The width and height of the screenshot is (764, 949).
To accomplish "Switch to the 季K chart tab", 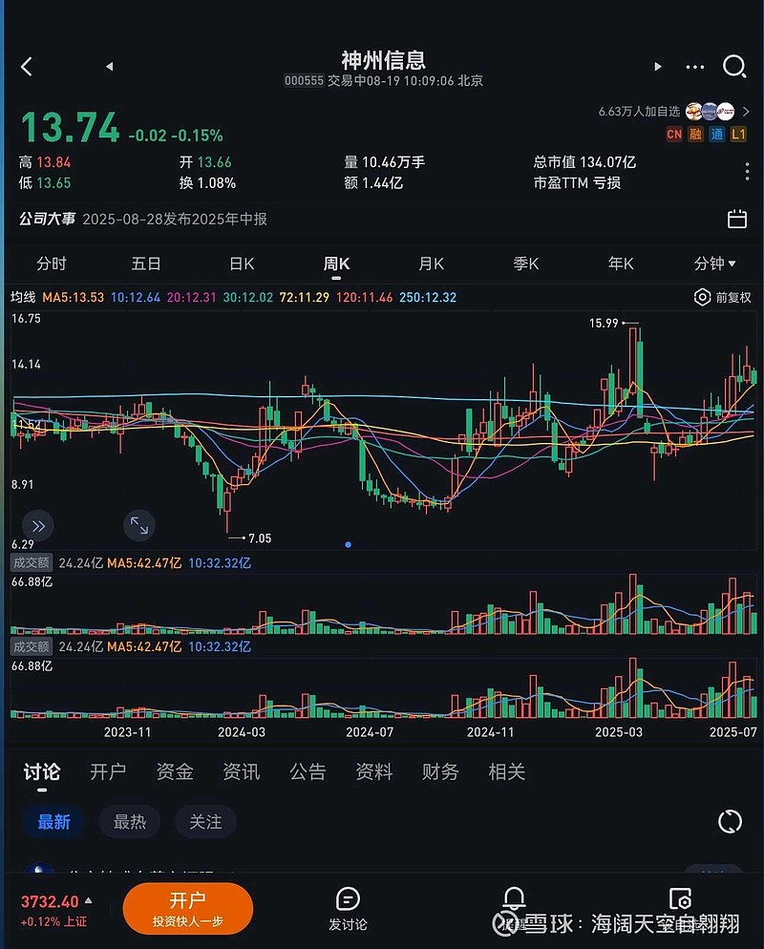I will pyautogui.click(x=525, y=264).
